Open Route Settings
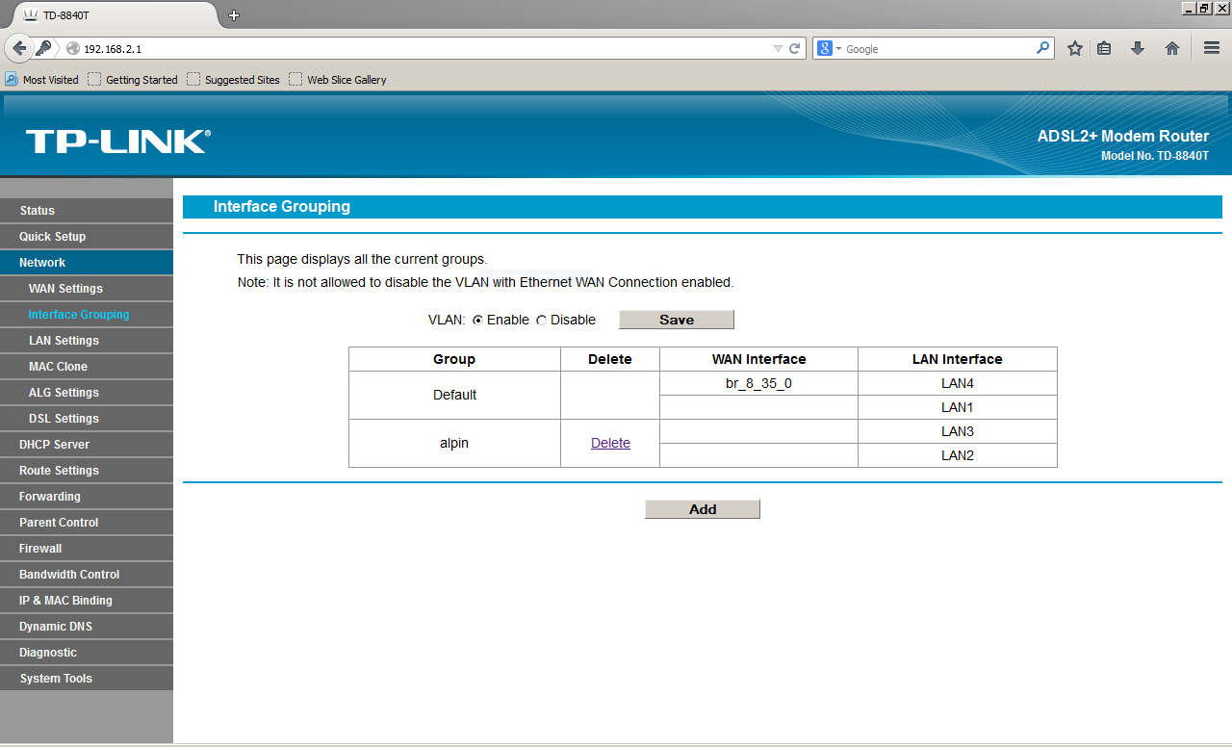This screenshot has height=747, width=1232. point(87,471)
